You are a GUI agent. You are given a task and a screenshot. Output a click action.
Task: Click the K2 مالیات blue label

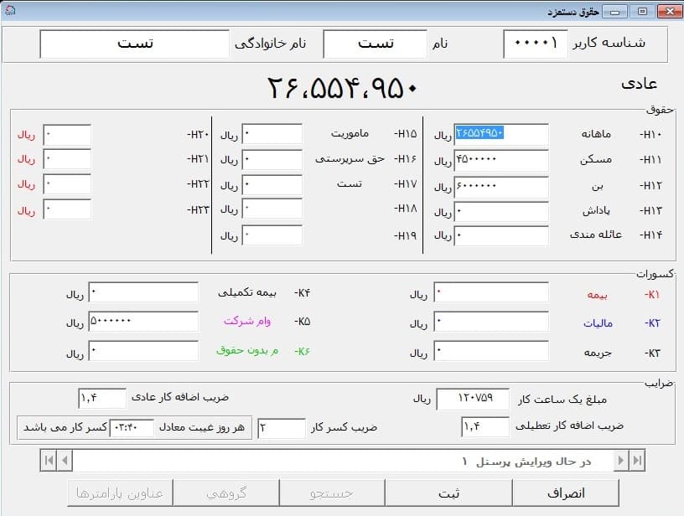point(598,323)
